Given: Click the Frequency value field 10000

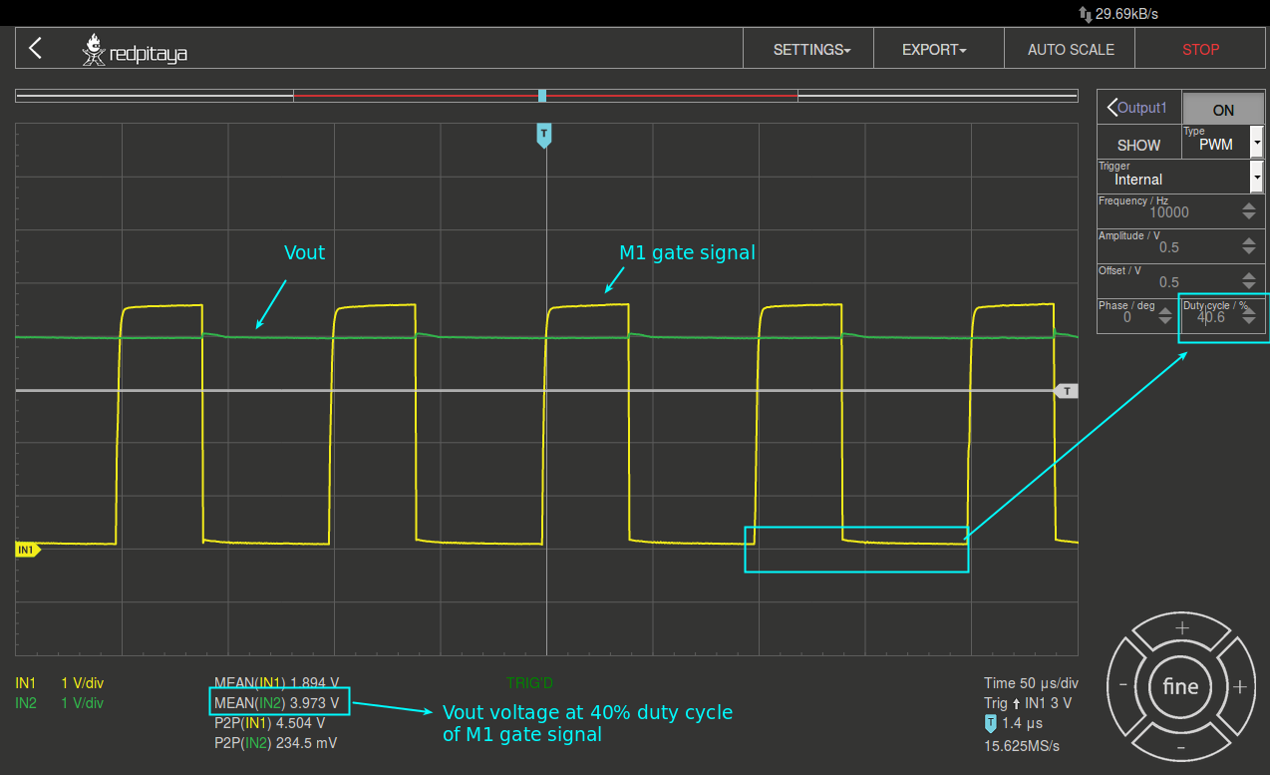Looking at the screenshot, I should 1168,211.
